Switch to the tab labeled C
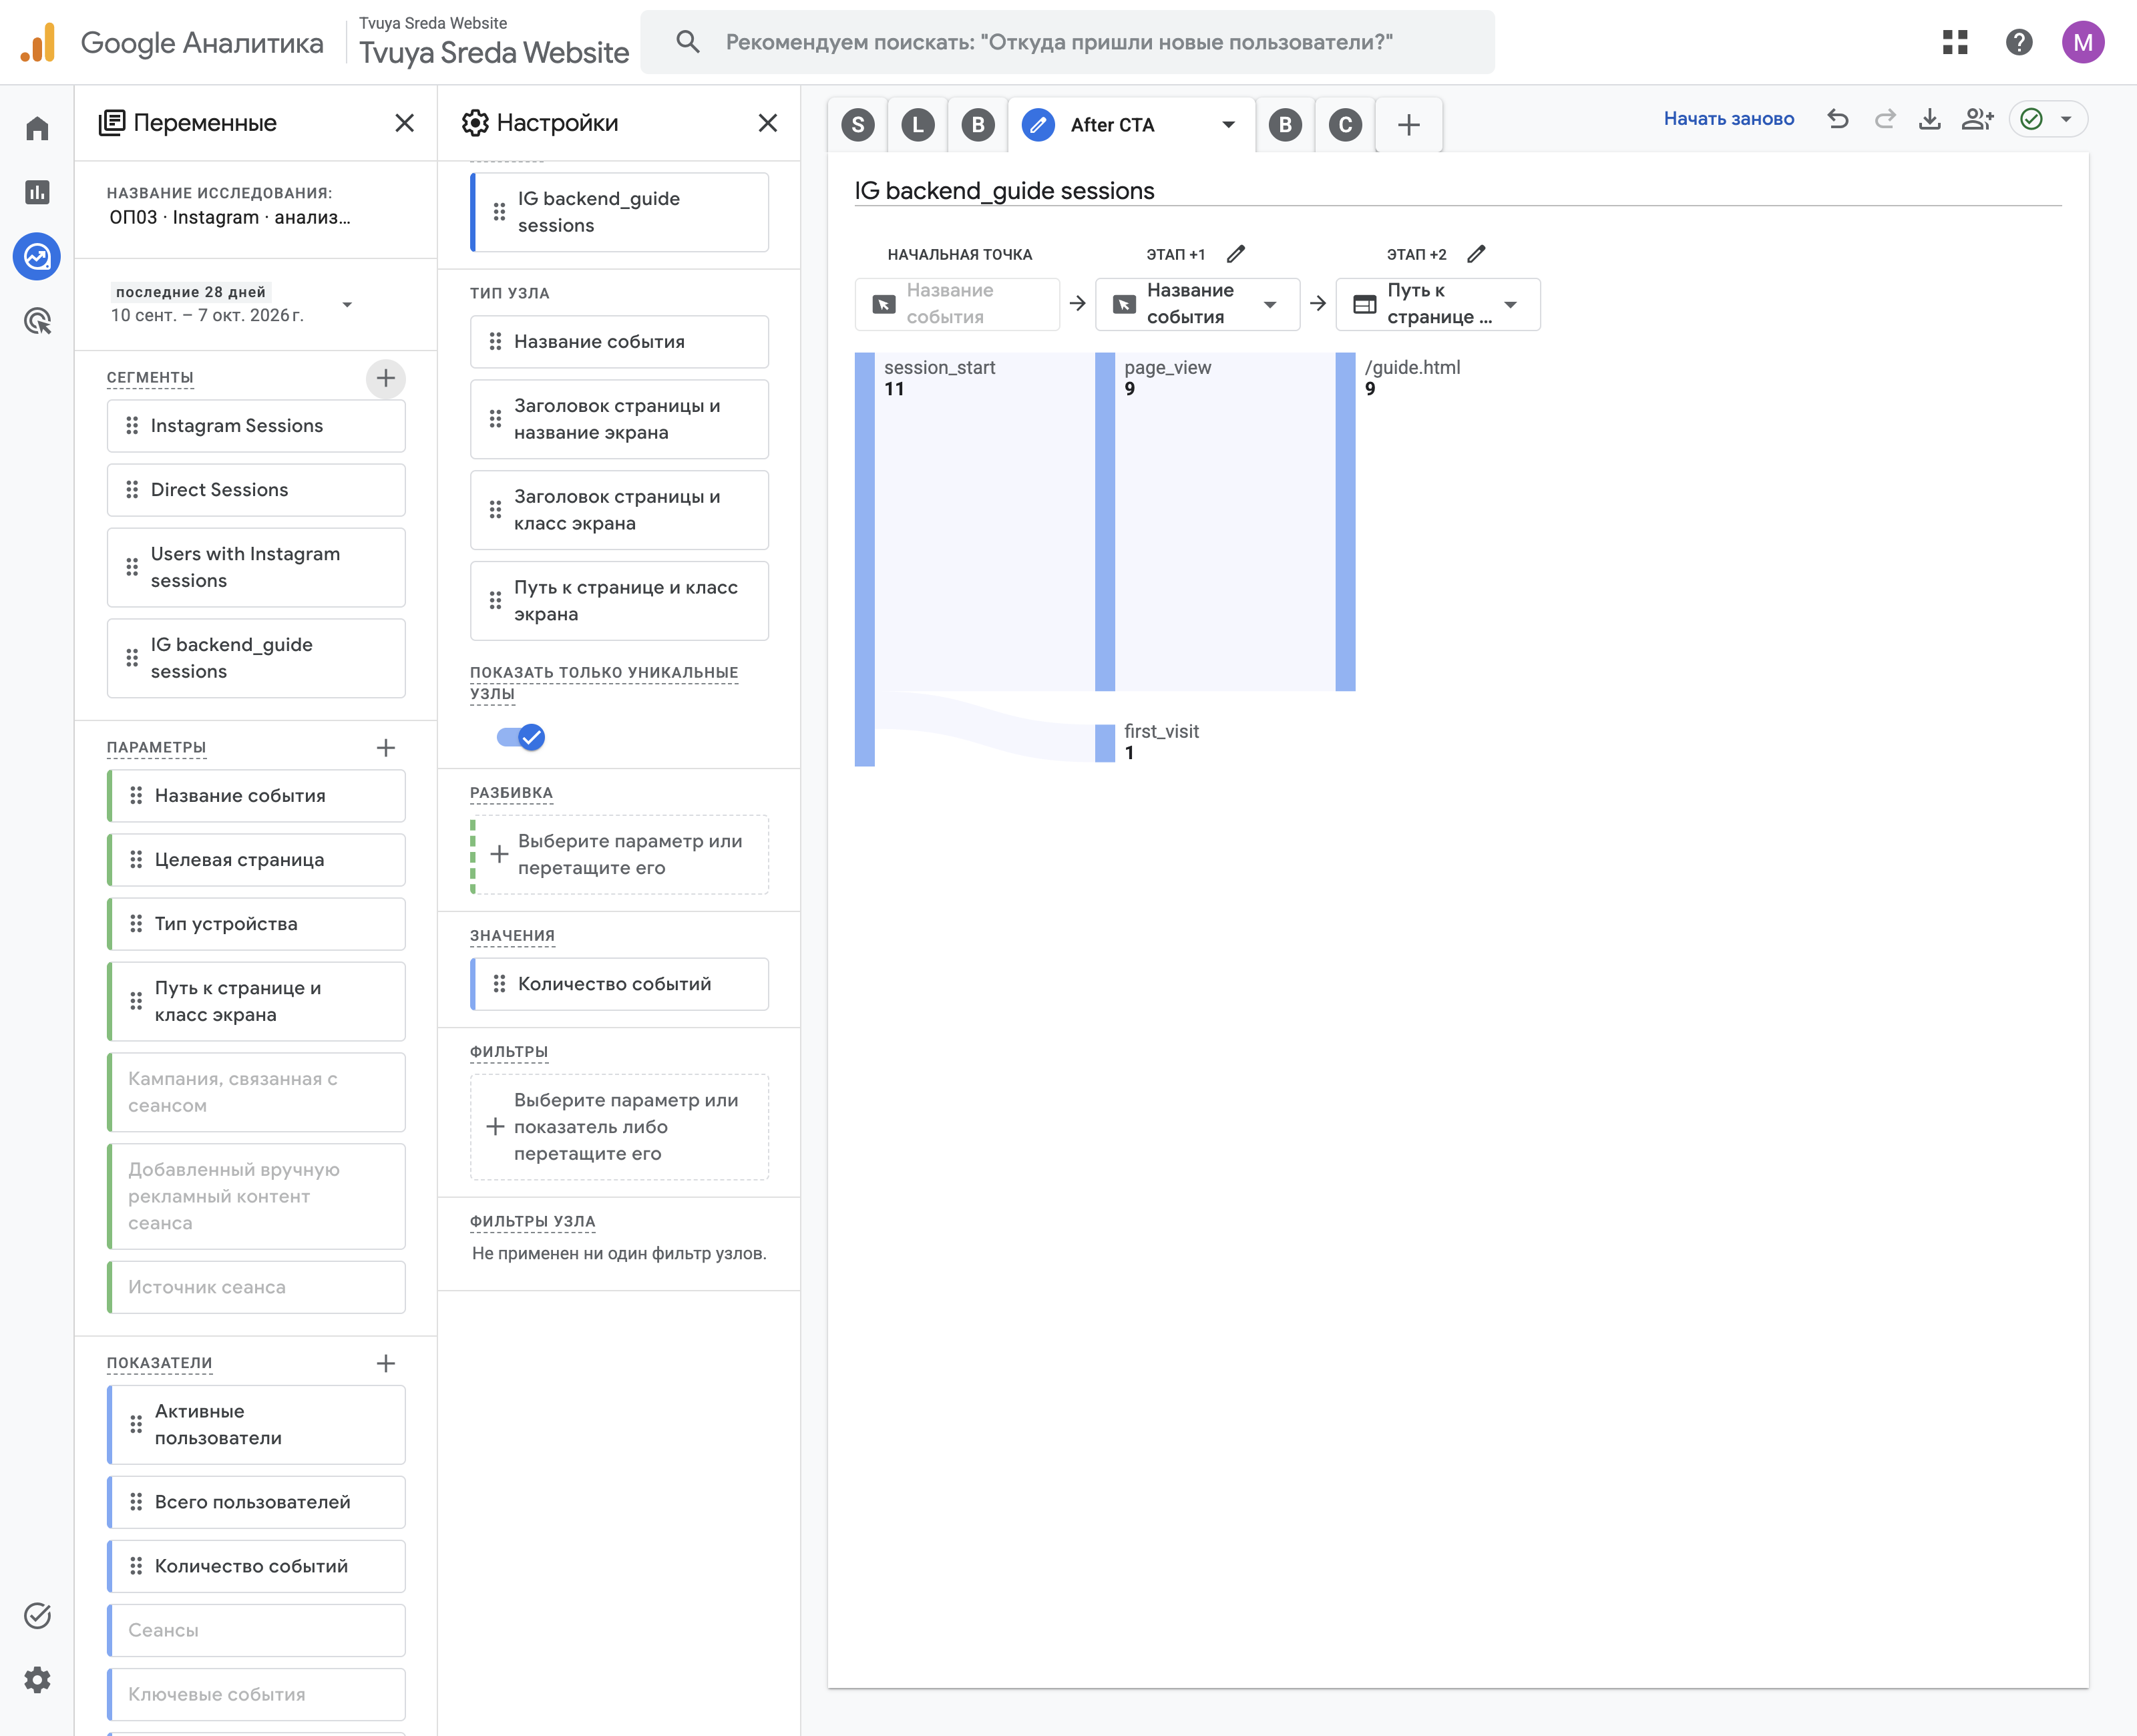 coord(1345,125)
